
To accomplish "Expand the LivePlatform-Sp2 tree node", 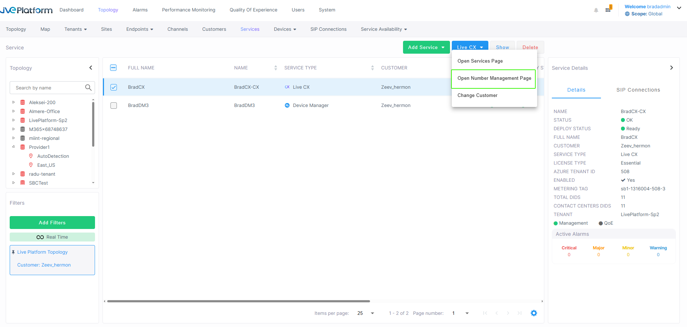I will pos(14,120).
